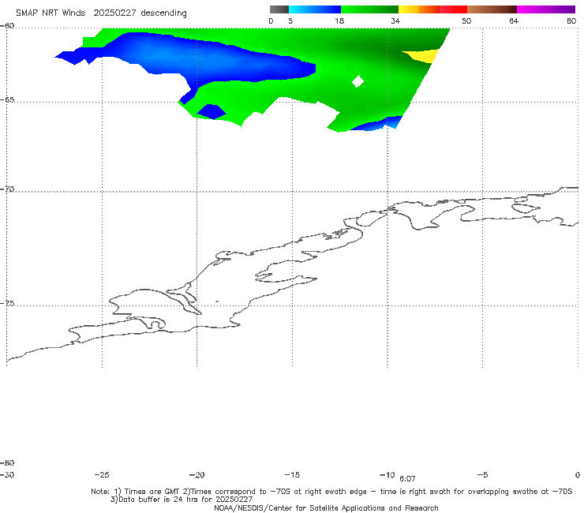Click the '18' label under the color bar
This screenshot has height=513, width=584.
coord(339,21)
